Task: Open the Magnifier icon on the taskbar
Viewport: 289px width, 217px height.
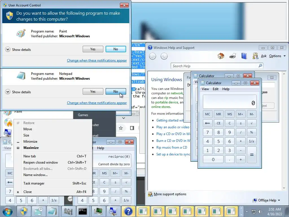Action: coord(113,211)
